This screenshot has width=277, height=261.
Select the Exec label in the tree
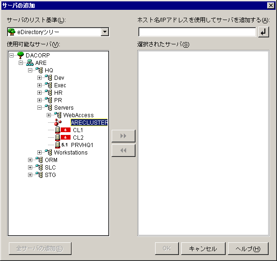tap(60, 85)
